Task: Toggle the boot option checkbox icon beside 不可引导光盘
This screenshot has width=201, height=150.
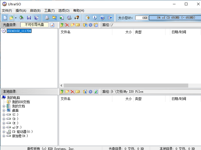Action: tap(52, 25)
